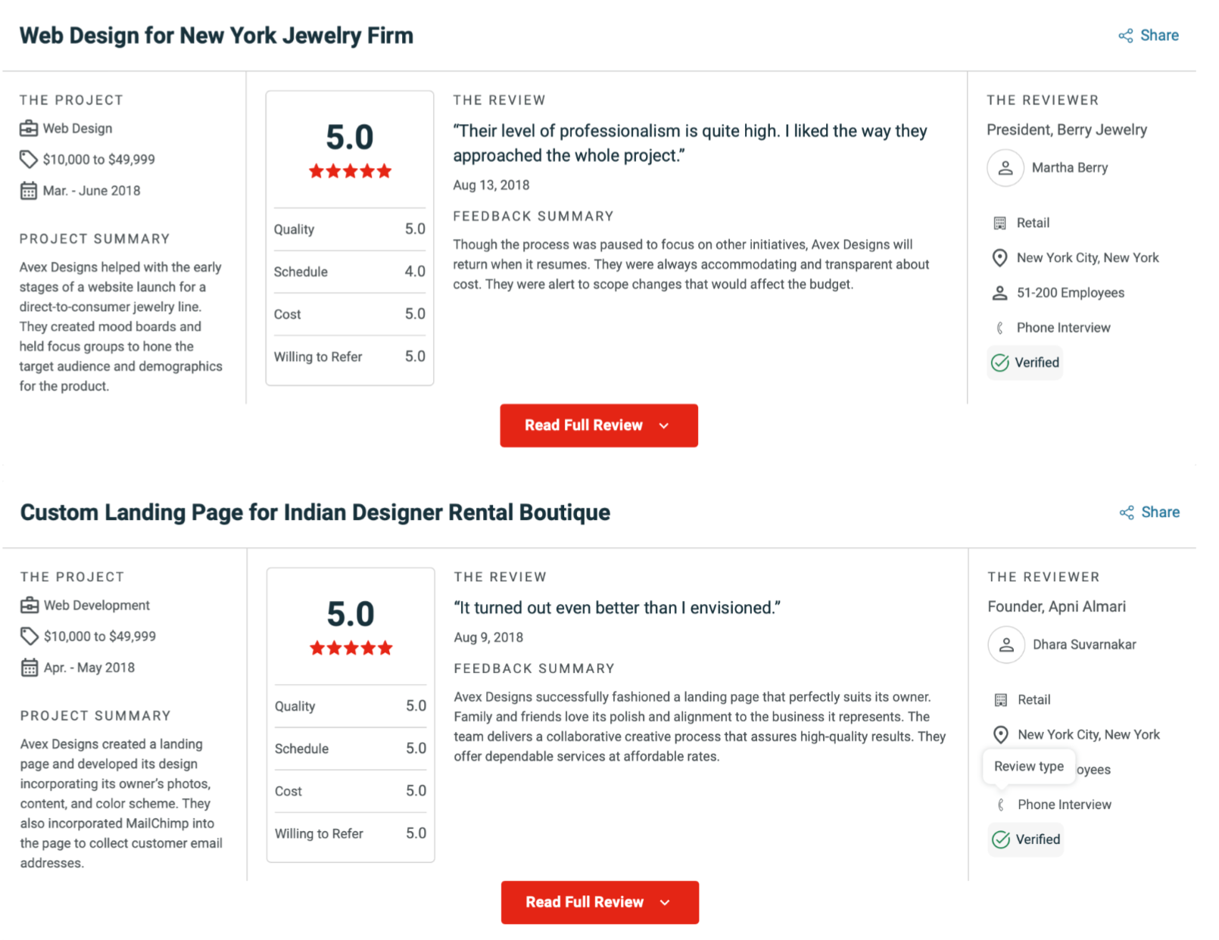This screenshot has height=940, width=1219.
Task: Click the location pin icon in Martha Berry's details
Action: [999, 258]
